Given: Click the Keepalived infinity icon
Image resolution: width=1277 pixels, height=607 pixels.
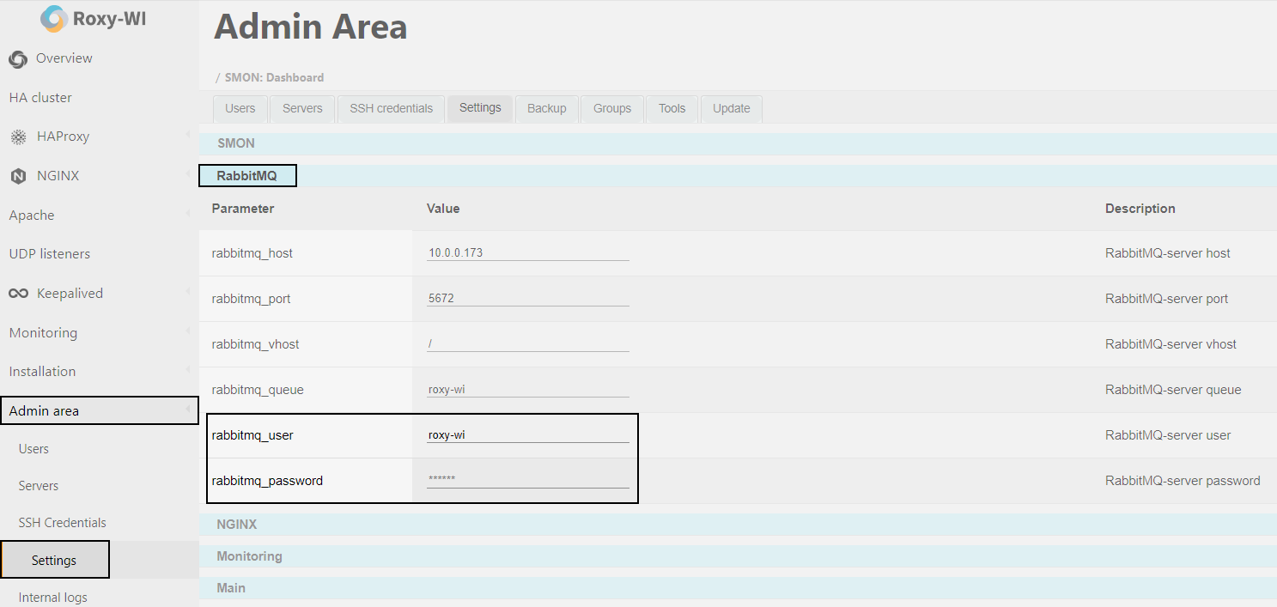Looking at the screenshot, I should pos(18,294).
